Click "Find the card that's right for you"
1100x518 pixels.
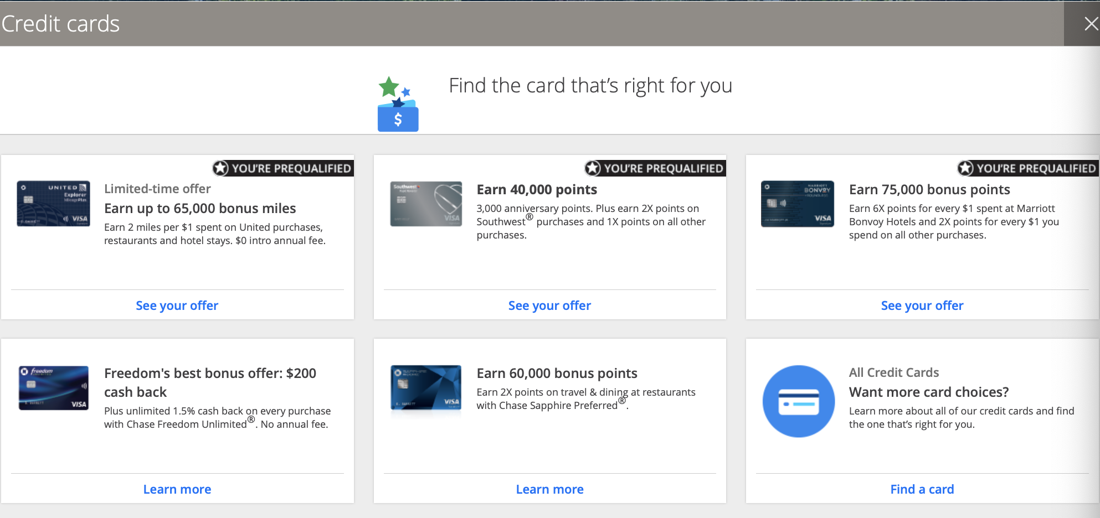pyautogui.click(x=590, y=86)
